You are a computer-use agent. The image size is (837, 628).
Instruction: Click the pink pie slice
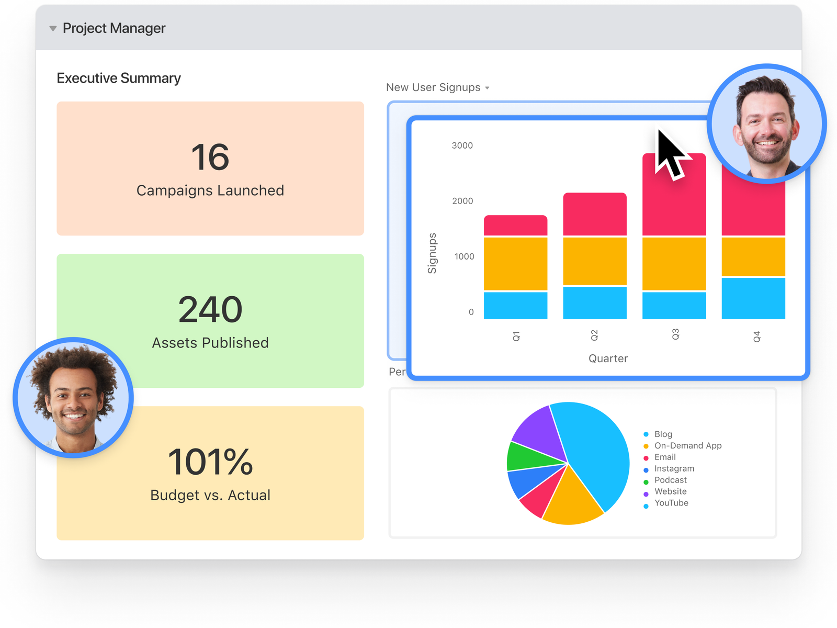pos(542,496)
